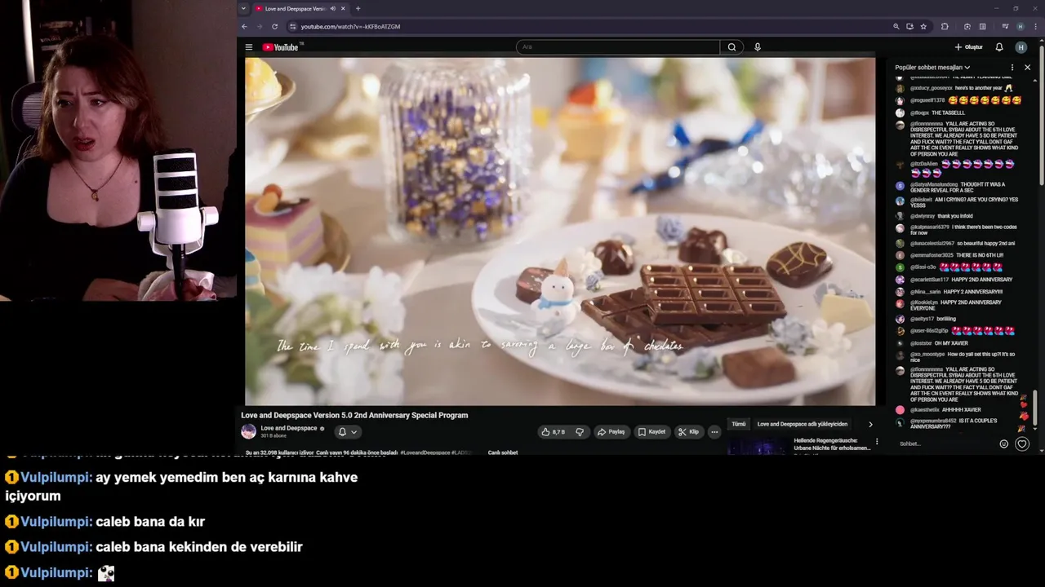The width and height of the screenshot is (1045, 587).
Task: Like the video with thumbs up
Action: point(553,432)
